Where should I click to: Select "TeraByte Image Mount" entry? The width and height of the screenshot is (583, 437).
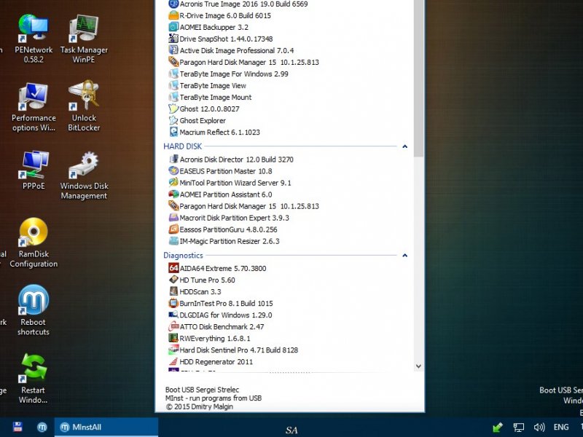(x=216, y=98)
